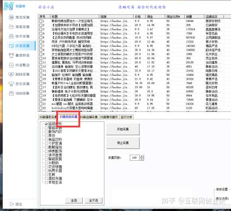Switch to the 抖音店铺采集 tab
Image resolution: width=231 pixels, height=211 pixels.
pos(89,117)
